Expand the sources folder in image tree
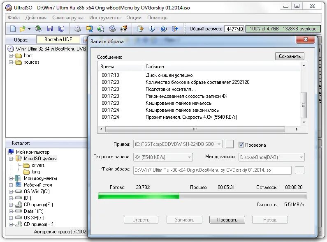Viewport: 327px width, 242px height. [x=11, y=62]
